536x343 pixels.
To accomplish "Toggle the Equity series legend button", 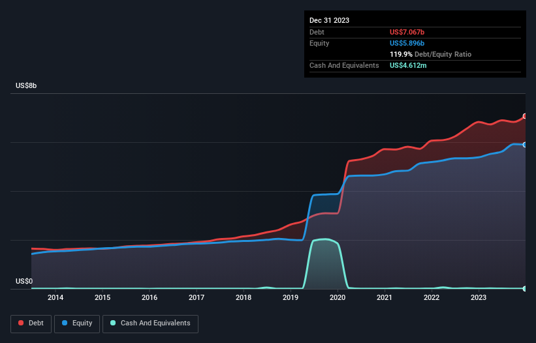I will pos(77,323).
